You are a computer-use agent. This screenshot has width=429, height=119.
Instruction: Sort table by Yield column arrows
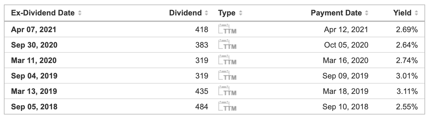[416, 13]
